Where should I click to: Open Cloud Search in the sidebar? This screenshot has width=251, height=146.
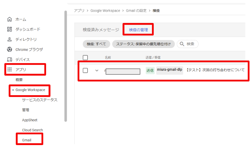tap(33, 130)
